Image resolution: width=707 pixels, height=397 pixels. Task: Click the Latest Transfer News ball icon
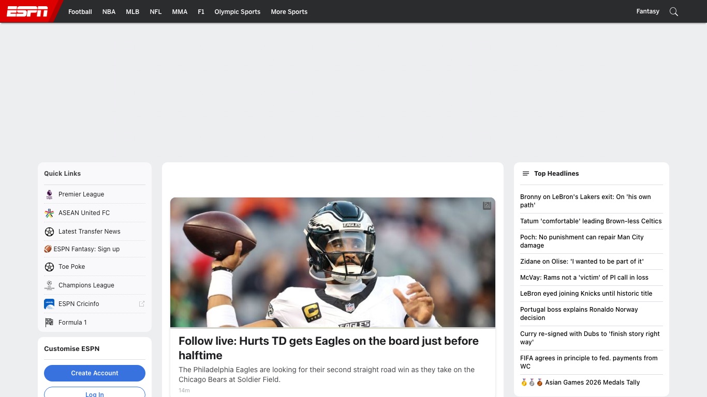click(49, 232)
